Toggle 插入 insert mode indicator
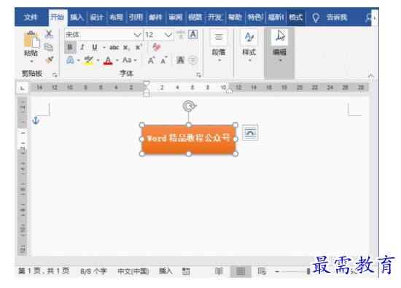The width and height of the screenshot is (401, 288). click(x=166, y=271)
